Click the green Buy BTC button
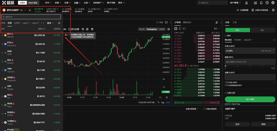 click(250, 99)
